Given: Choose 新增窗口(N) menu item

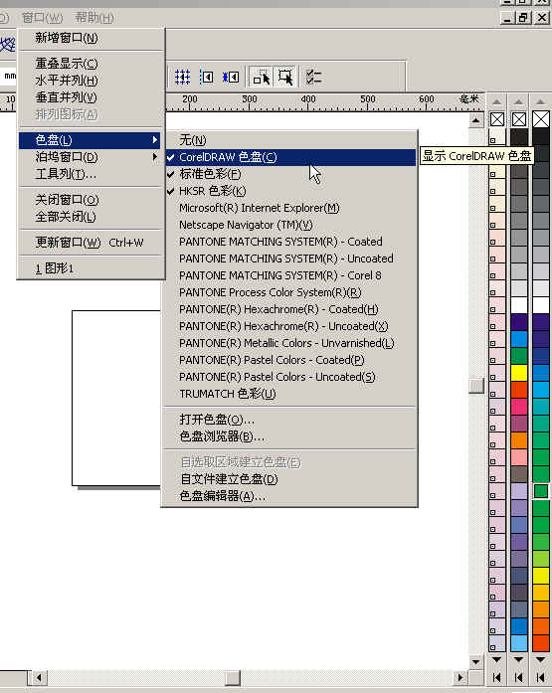Looking at the screenshot, I should pos(90,38).
